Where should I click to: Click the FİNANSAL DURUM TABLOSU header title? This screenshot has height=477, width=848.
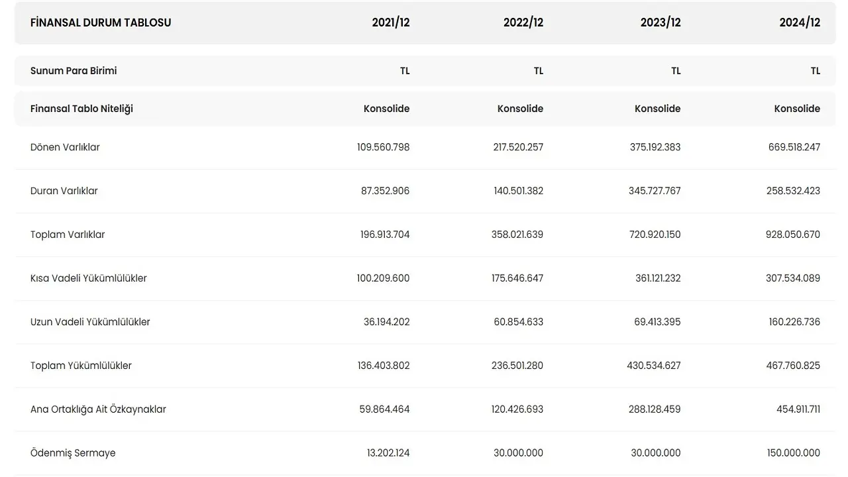tap(101, 23)
